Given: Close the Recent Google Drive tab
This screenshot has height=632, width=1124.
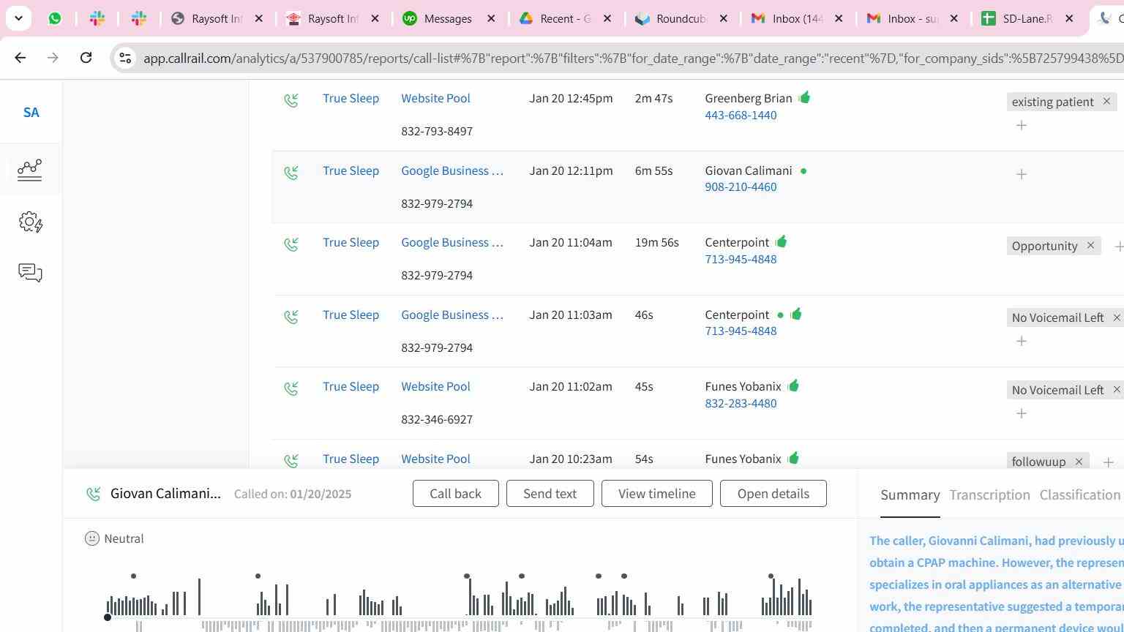Looking at the screenshot, I should tap(607, 18).
